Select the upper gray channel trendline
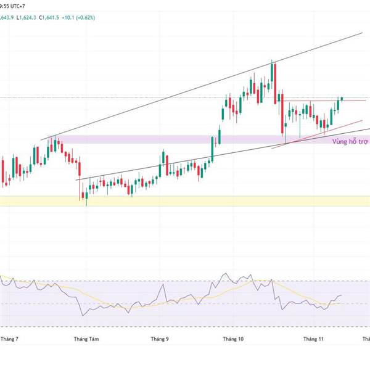The image size is (370, 370). [202, 86]
